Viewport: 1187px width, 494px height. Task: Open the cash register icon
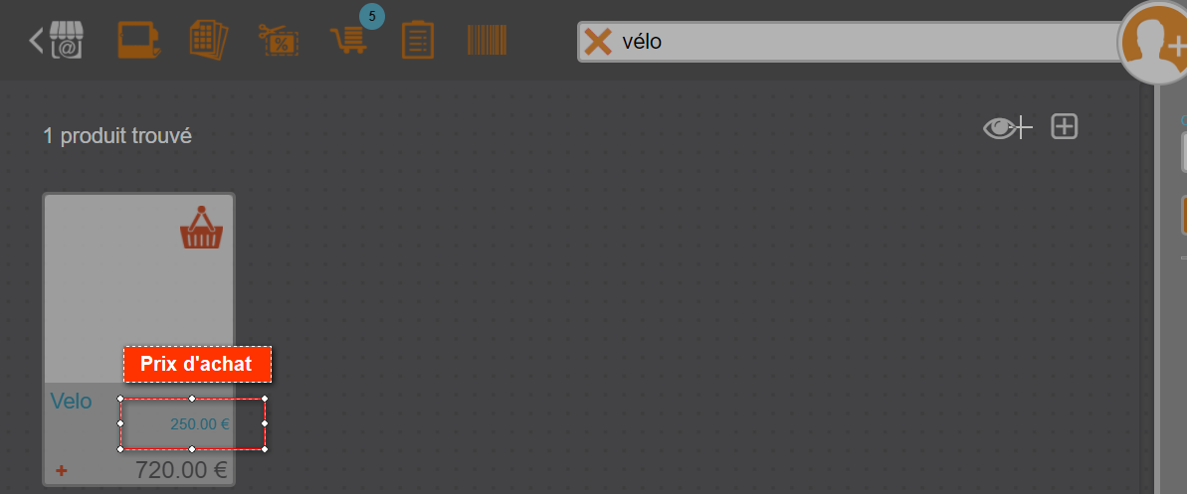pos(139,40)
